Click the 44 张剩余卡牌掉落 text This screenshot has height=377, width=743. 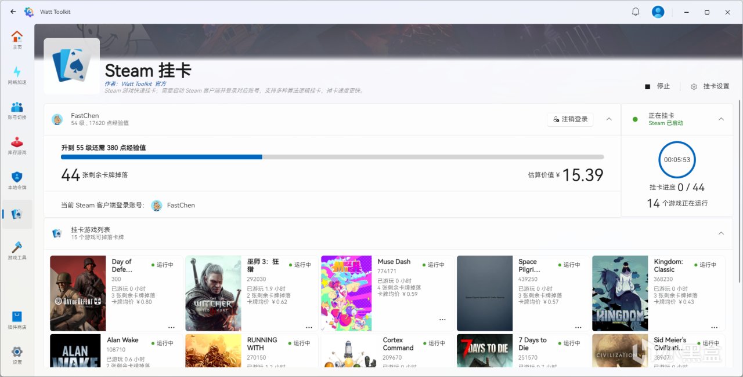pos(94,174)
